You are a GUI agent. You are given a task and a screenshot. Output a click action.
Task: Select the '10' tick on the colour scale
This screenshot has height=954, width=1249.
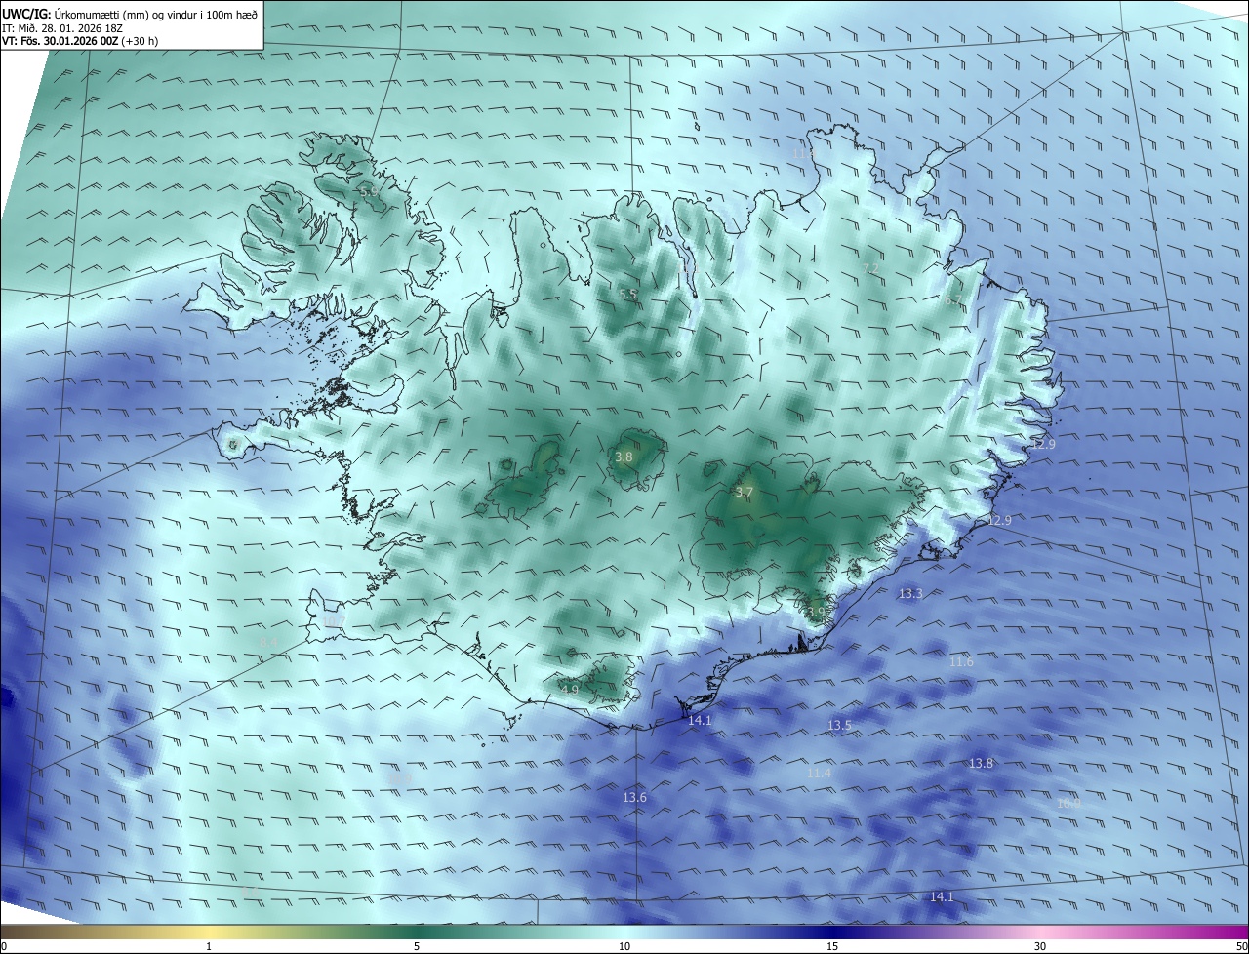point(624,946)
